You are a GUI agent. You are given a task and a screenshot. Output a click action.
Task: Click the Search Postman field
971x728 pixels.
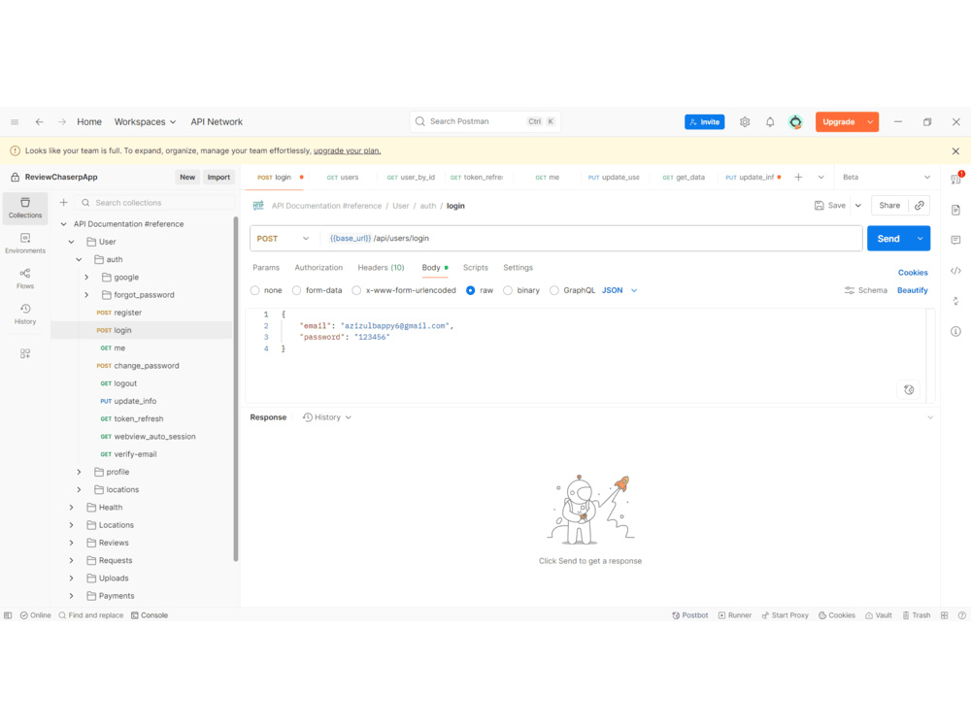[485, 122]
